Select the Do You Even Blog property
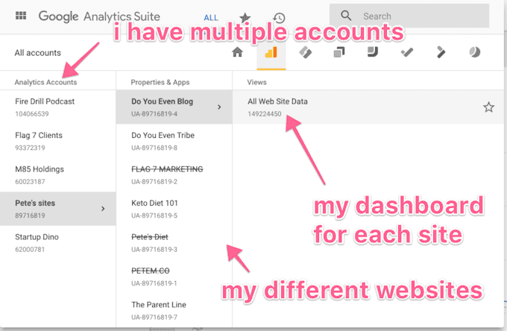 pos(174,107)
